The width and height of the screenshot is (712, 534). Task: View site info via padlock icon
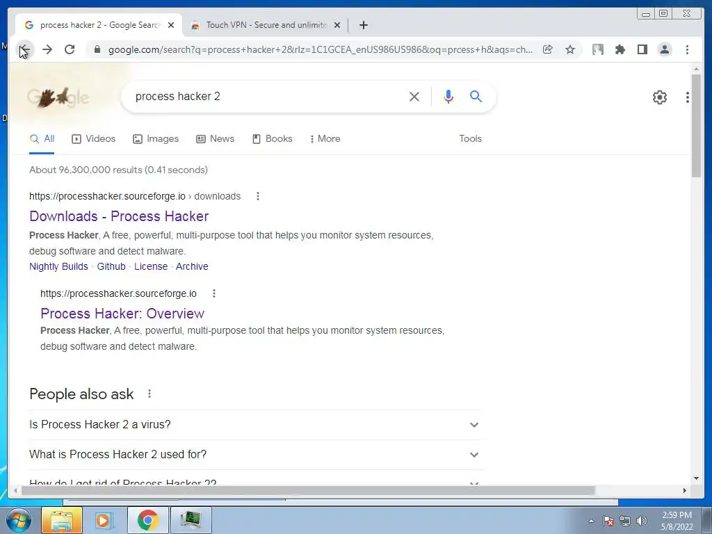pos(97,49)
